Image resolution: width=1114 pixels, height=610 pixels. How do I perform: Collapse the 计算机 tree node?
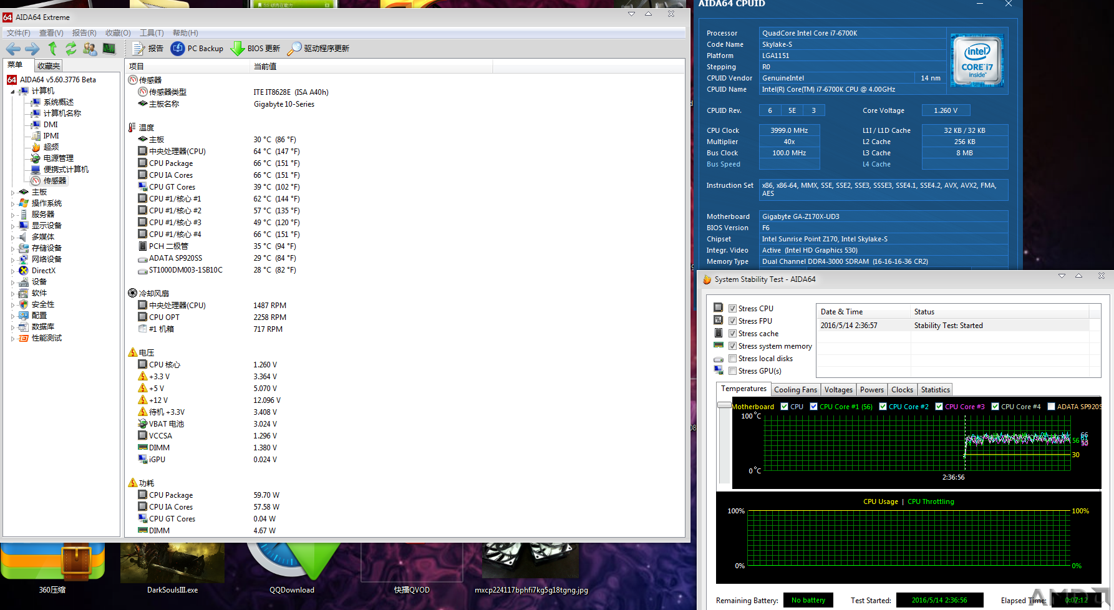point(12,92)
